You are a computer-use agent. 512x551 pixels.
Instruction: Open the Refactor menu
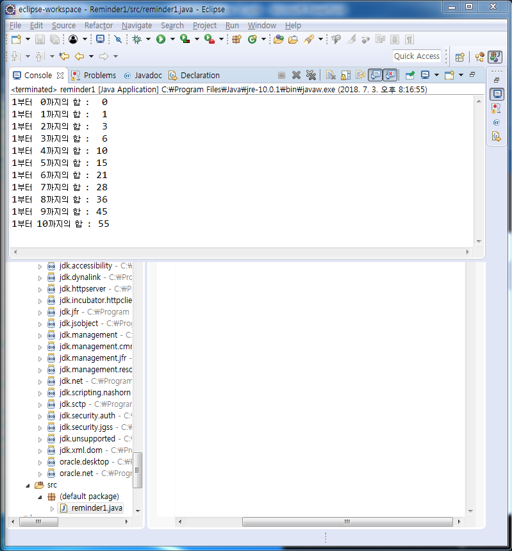[x=99, y=25]
